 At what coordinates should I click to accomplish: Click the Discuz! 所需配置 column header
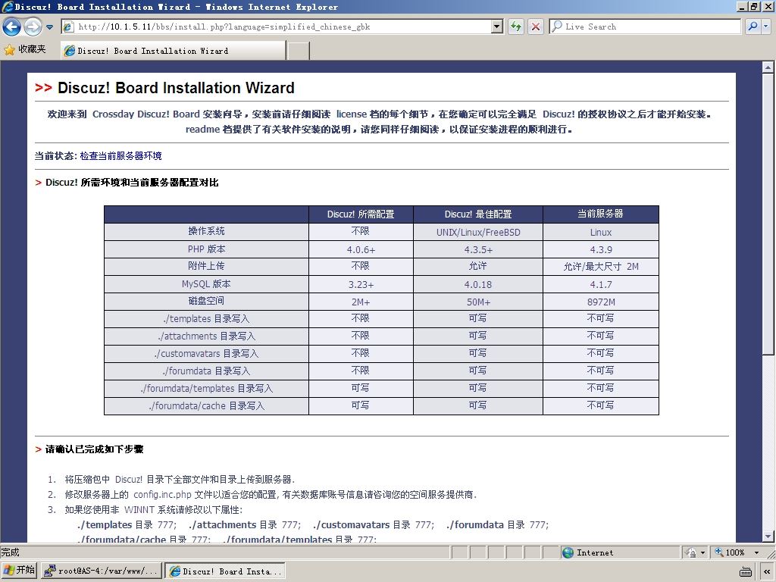[x=361, y=214]
